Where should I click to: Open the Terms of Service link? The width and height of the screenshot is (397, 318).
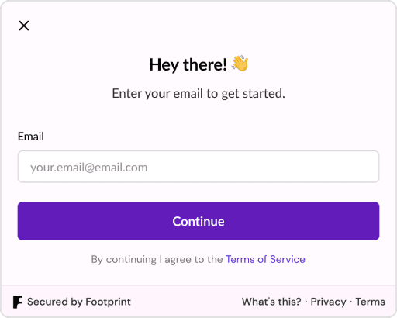click(x=265, y=259)
